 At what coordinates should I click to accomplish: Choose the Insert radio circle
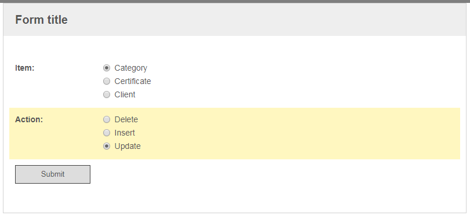coord(107,133)
